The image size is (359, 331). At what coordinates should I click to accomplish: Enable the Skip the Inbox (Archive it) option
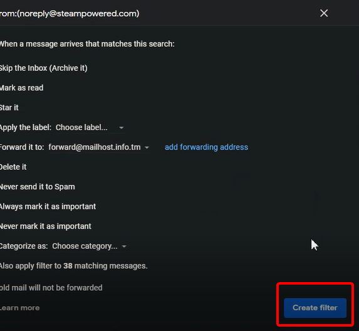pyautogui.click(x=43, y=68)
